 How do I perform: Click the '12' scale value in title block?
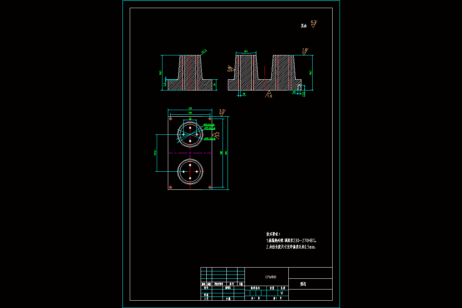[282, 293]
